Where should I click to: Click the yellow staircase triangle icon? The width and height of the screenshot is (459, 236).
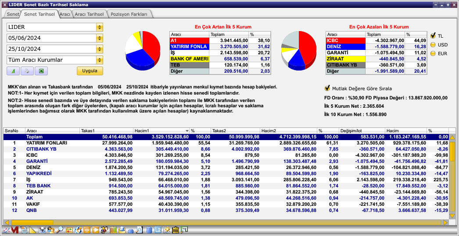click(32, 230)
